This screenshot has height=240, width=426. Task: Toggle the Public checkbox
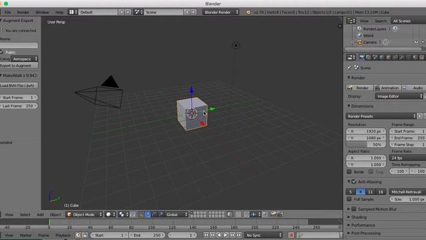coord(2,52)
